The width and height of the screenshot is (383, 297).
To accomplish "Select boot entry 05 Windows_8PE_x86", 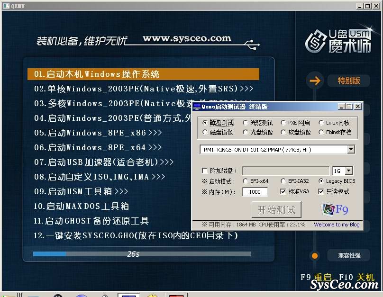I will point(98,133).
